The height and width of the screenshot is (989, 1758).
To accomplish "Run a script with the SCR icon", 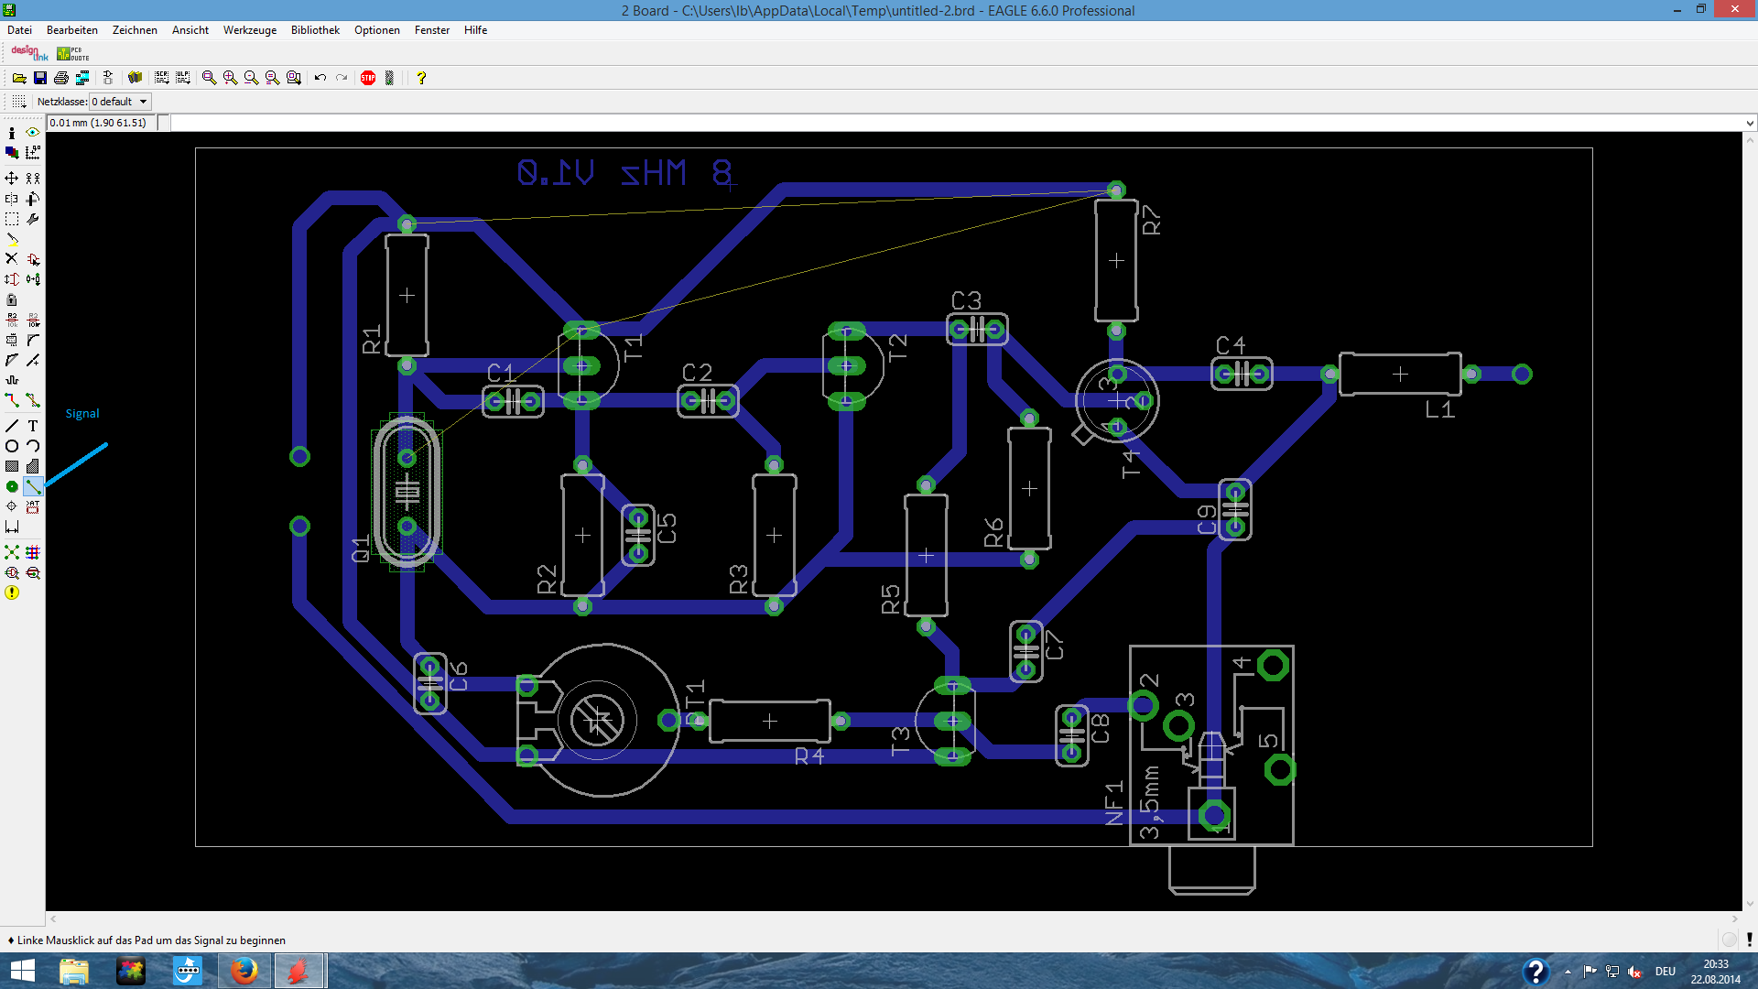I will (162, 78).
